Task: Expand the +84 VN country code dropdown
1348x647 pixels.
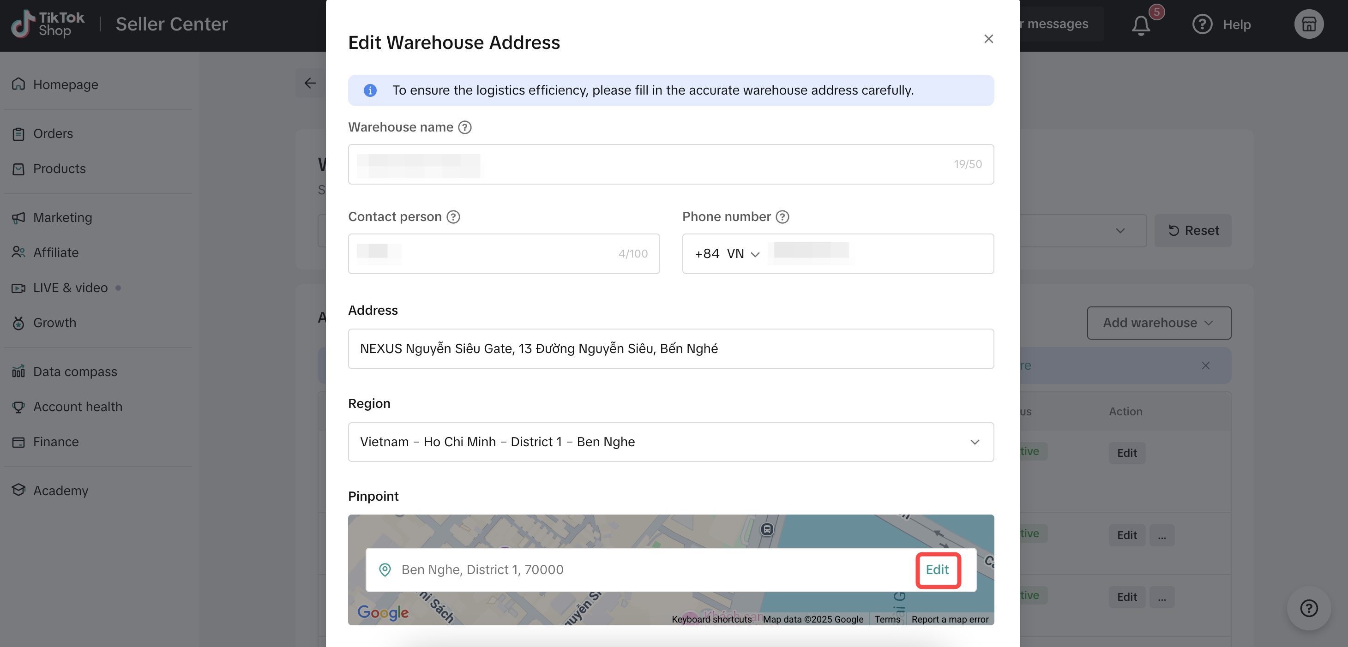Action: pyautogui.click(x=726, y=254)
